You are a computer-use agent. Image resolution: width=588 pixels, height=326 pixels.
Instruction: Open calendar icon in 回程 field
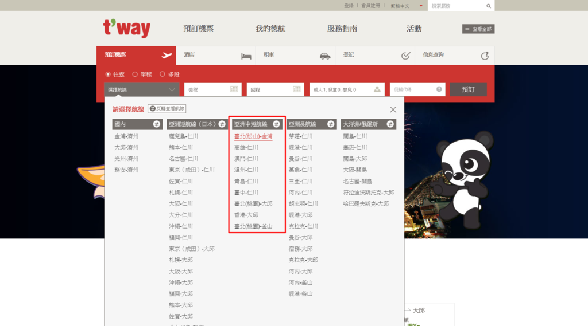[297, 89]
